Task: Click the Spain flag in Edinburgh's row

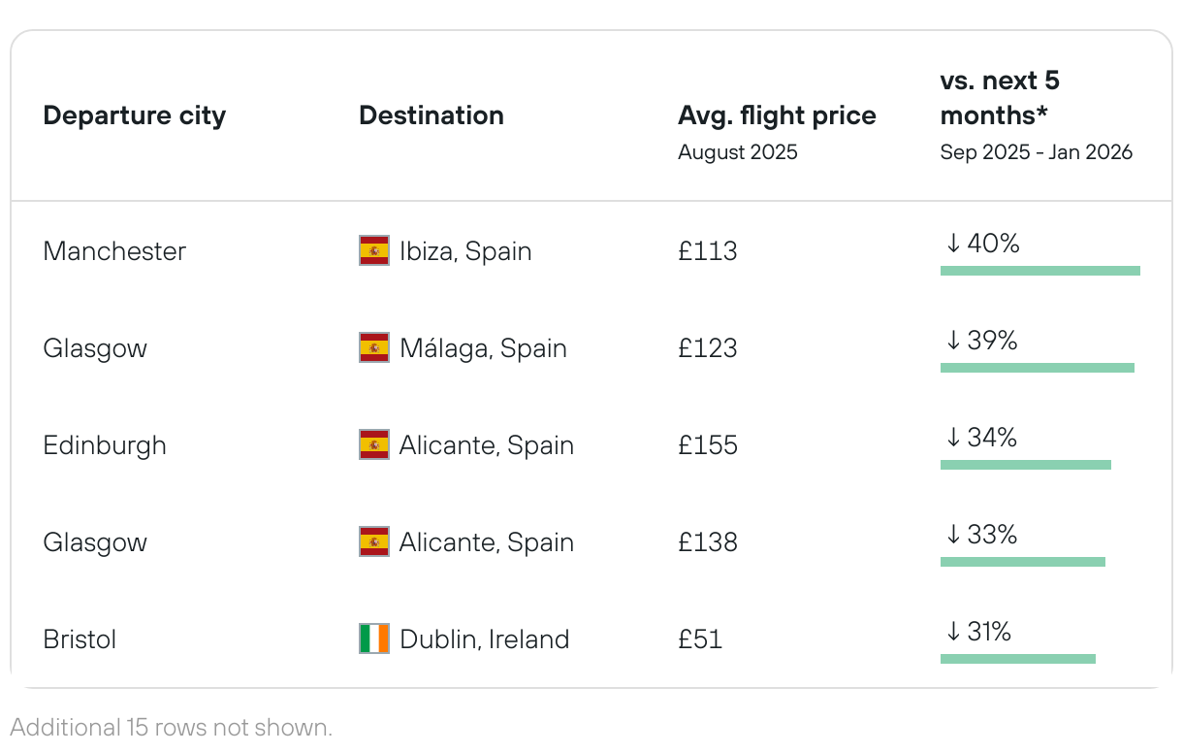Action: (374, 445)
